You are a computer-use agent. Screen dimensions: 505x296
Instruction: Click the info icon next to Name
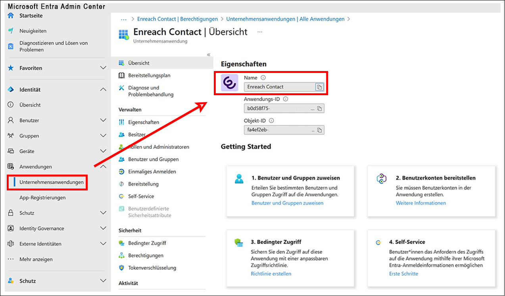(263, 78)
